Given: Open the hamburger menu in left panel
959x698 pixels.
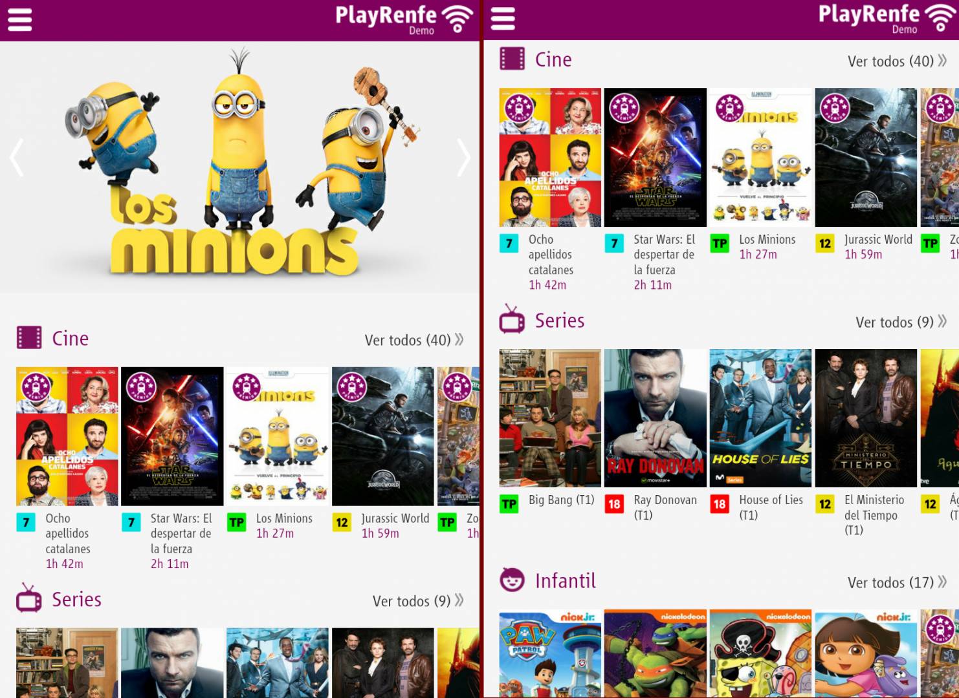Looking at the screenshot, I should [x=19, y=19].
